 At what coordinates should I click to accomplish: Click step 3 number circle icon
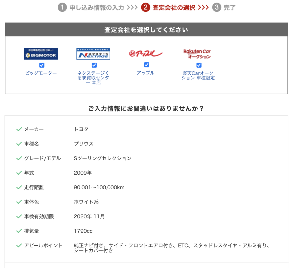pyautogui.click(x=216, y=7)
